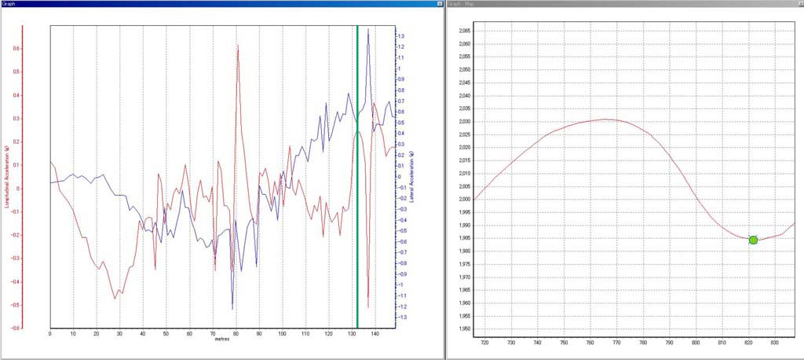This screenshot has width=804, height=360.
Task: Click blue trace peak near 137 metres
Action: (367, 30)
